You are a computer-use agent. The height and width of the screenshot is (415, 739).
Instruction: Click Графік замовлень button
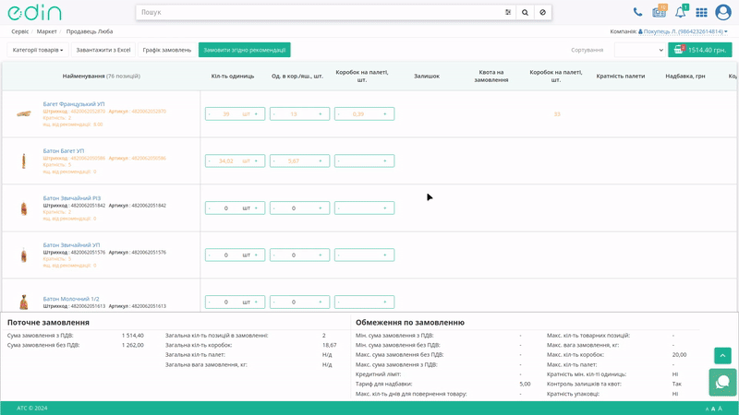[x=167, y=50]
